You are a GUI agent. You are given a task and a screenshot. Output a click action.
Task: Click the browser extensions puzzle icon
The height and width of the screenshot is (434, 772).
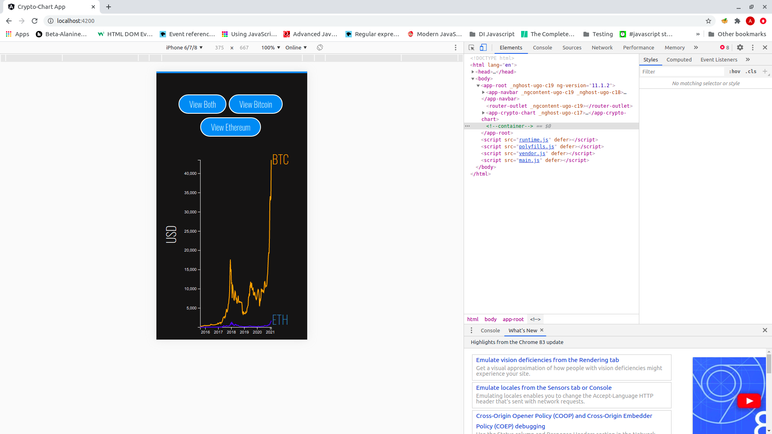click(737, 21)
